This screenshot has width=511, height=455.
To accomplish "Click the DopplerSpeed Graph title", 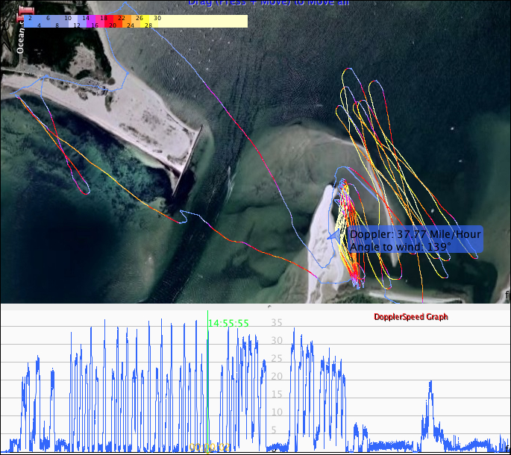I will click(411, 317).
